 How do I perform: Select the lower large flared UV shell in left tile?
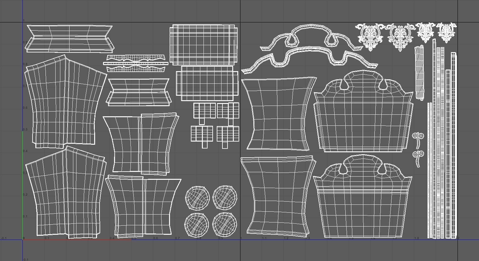tap(65, 193)
